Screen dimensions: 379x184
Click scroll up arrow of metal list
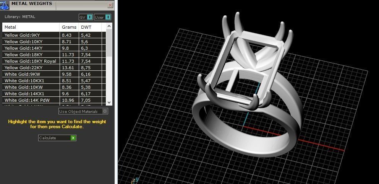pyautogui.click(x=109, y=26)
